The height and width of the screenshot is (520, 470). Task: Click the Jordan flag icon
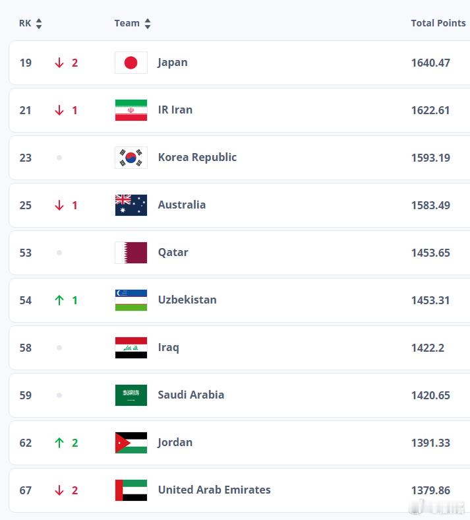(131, 443)
